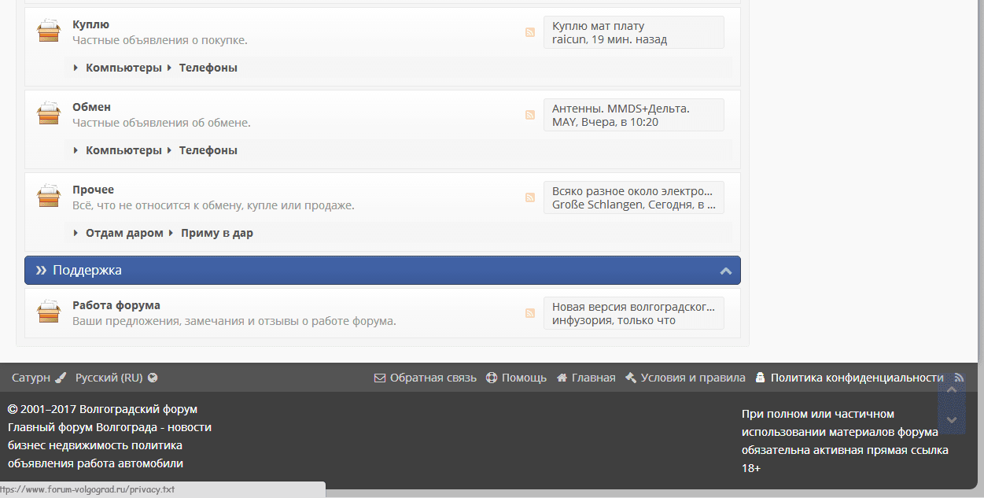Screen dimensions: 984x498
Task: Open the Куплю forum
Action: click(90, 24)
